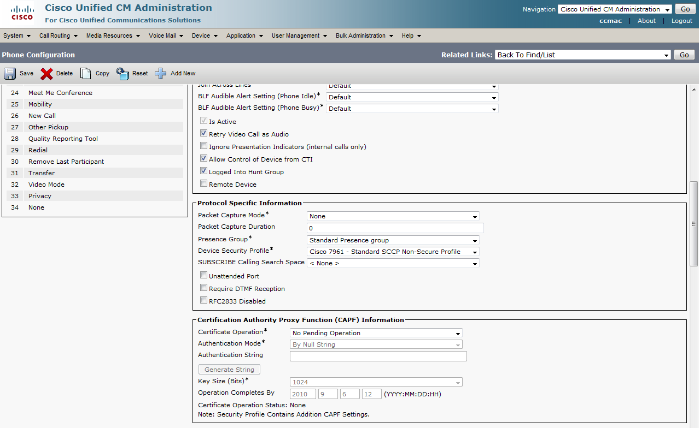Expand the Device Security Profile dropdown

393,252
